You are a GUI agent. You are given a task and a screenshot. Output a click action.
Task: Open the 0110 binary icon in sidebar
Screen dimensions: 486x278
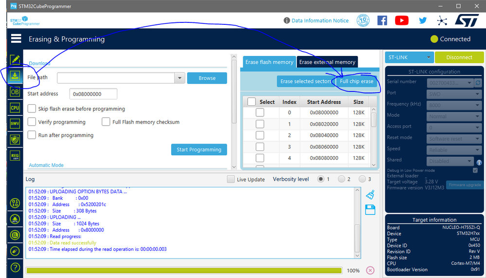[x=15, y=203]
